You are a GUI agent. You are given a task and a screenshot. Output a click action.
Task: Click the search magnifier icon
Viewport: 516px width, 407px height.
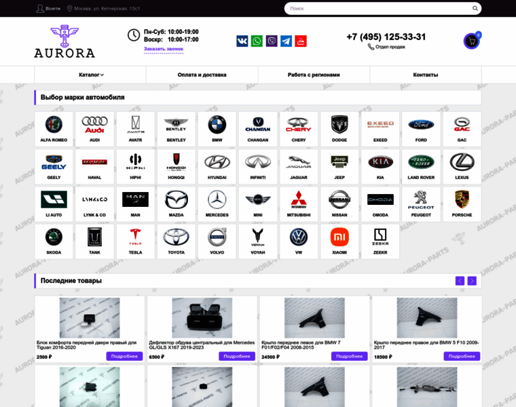[x=475, y=8]
